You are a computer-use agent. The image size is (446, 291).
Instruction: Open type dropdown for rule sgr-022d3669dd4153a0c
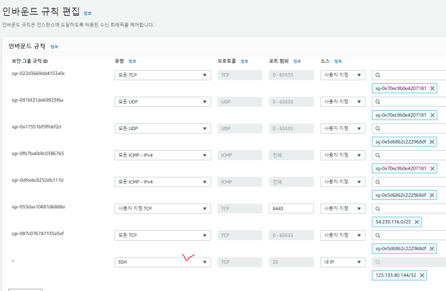pyautogui.click(x=162, y=75)
